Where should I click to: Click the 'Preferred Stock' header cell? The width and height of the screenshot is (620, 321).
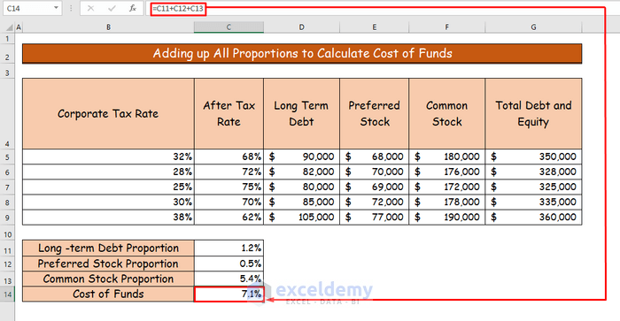[374, 114]
